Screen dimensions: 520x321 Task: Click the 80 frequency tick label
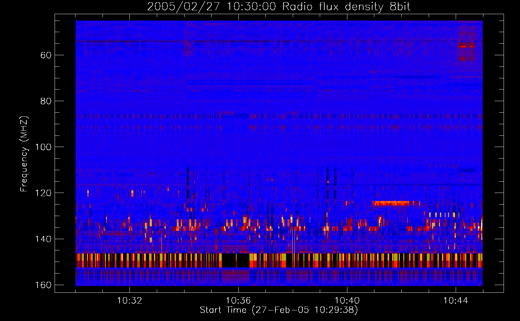pos(46,101)
